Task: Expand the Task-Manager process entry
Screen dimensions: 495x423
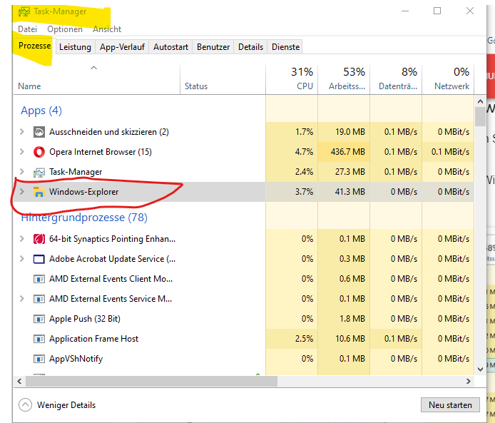Action: (x=22, y=172)
